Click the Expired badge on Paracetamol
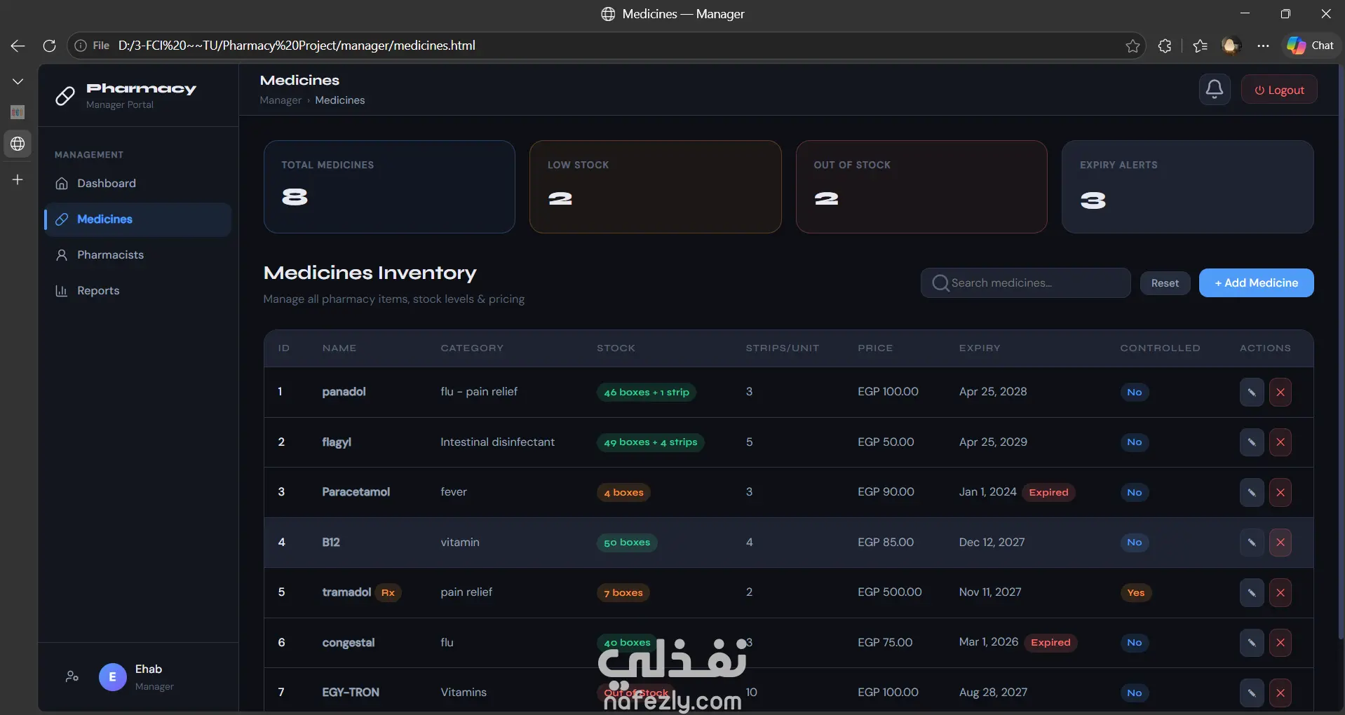1345x715 pixels. pyautogui.click(x=1048, y=493)
